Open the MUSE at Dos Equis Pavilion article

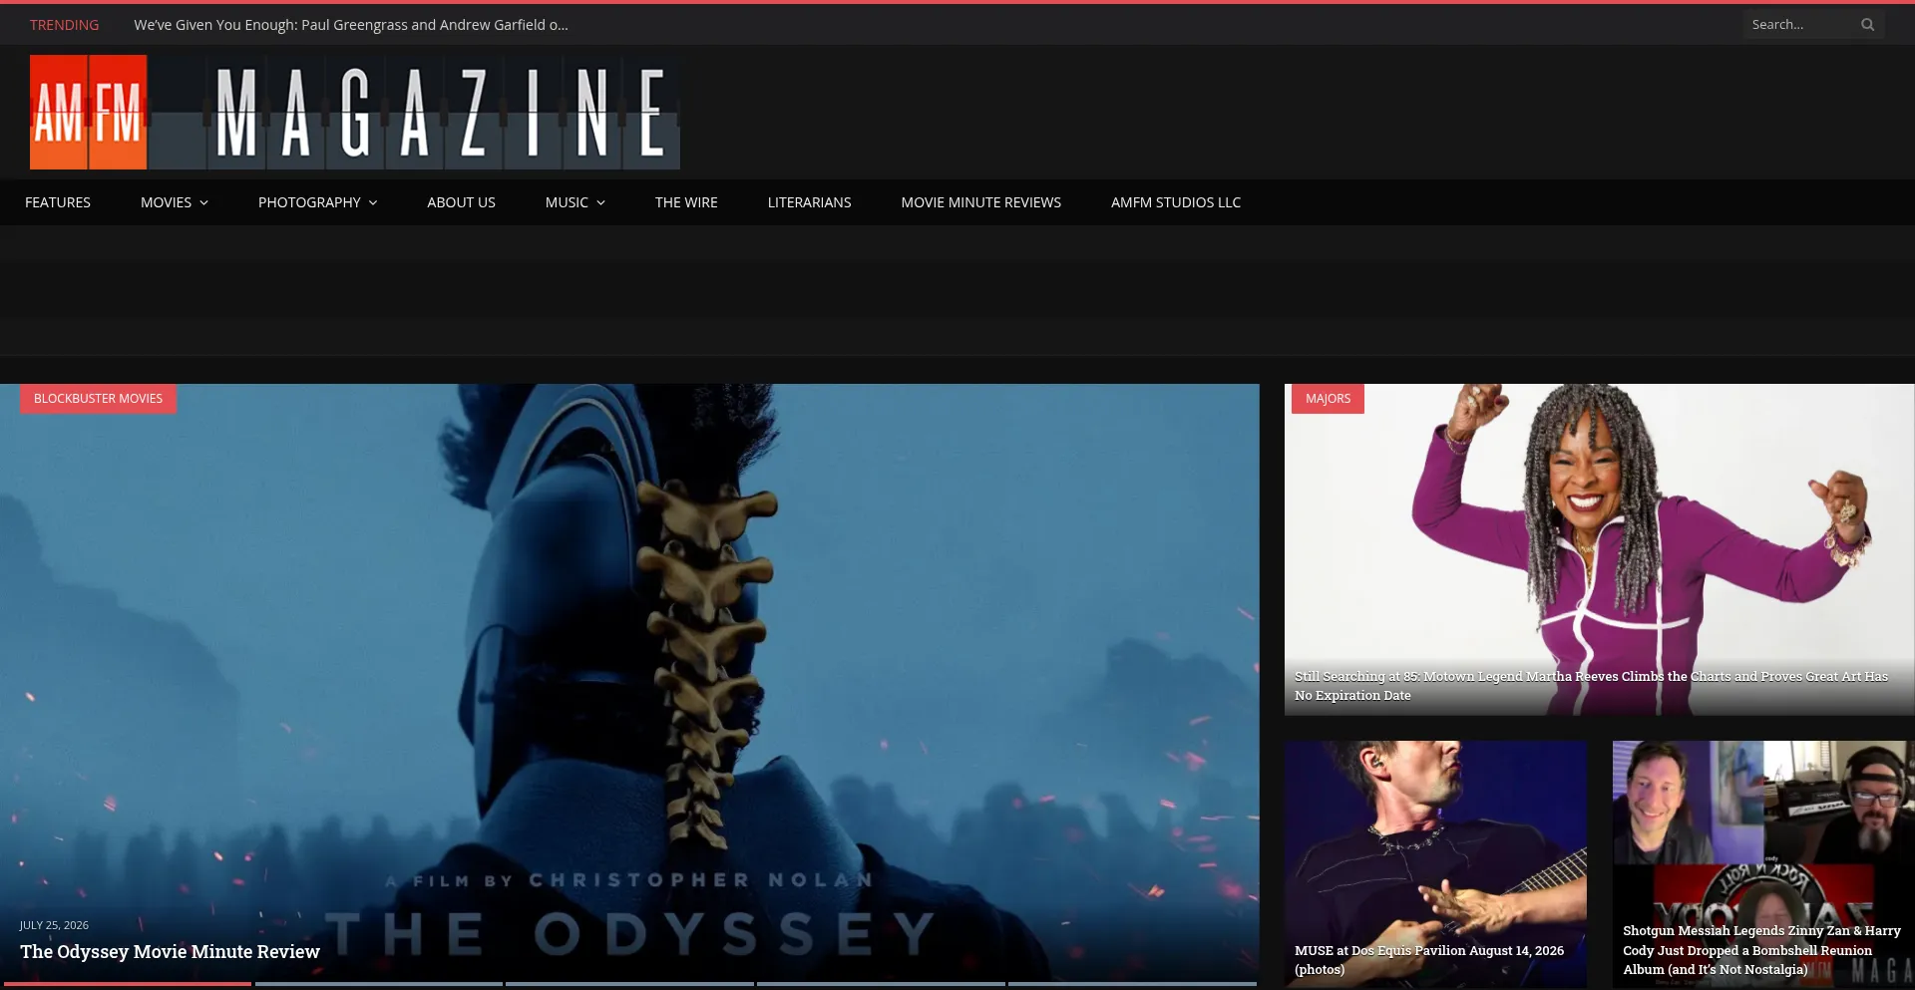(1428, 960)
